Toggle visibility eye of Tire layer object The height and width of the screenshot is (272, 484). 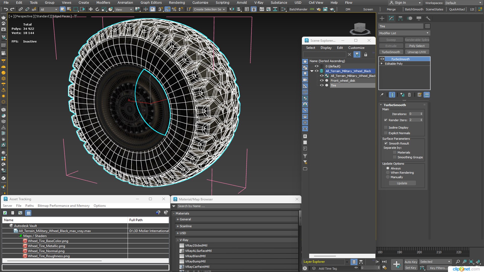pos(322,85)
